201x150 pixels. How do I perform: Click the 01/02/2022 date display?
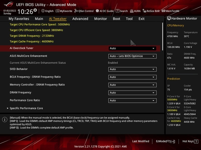[10, 11]
